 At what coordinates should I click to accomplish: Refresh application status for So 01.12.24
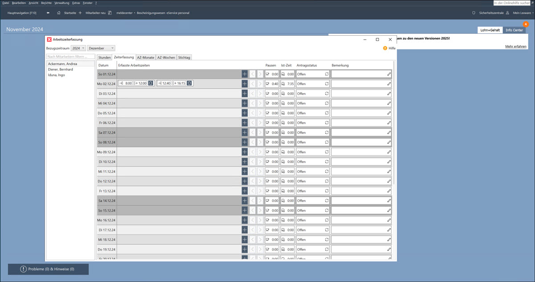click(x=326, y=74)
